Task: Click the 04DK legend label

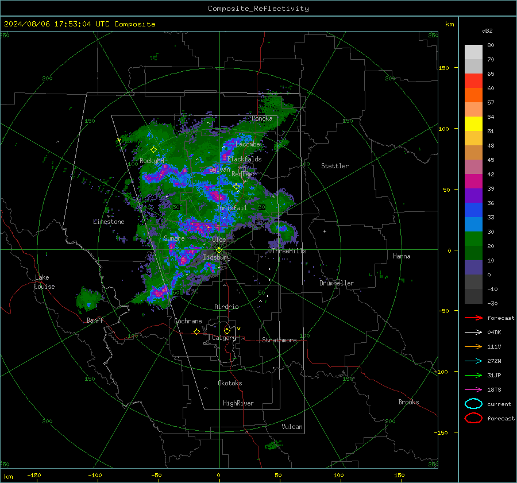Action: coord(494,332)
